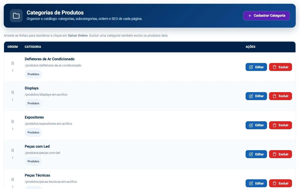Click the /produtos/expositores-em-acrilico path
The height and width of the screenshot is (189, 300).
pos(48,124)
